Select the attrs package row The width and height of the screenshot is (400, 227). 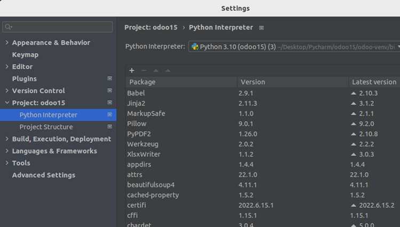(x=263, y=175)
